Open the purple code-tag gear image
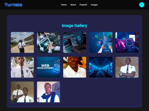The image size is (149, 111). (x=127, y=42)
